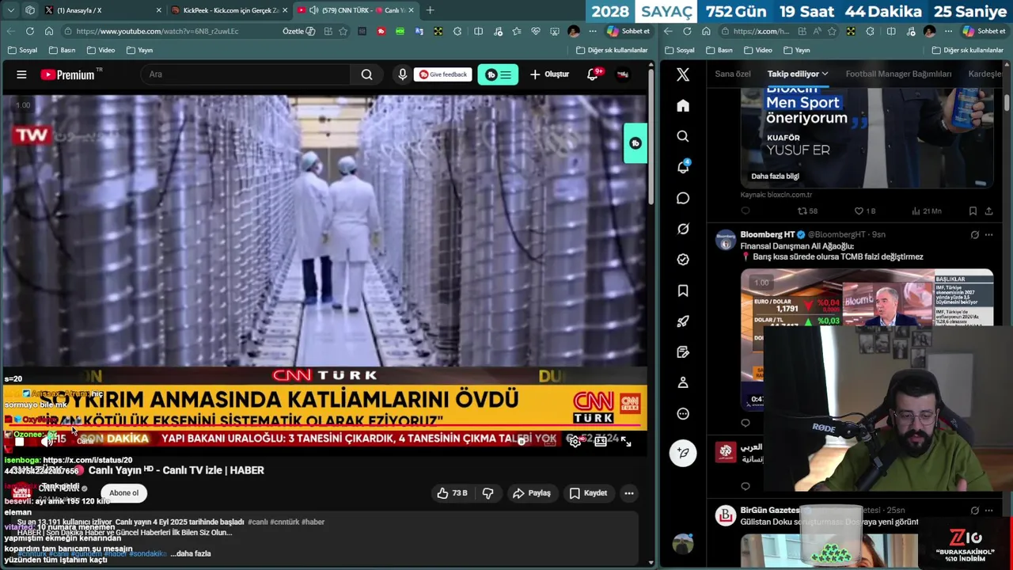Image resolution: width=1013 pixels, height=570 pixels.
Task: Open 'Sosyal' bookmark folder in left browser
Action: (22, 50)
